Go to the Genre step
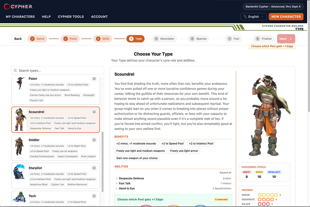310x207 pixels. point(37,39)
